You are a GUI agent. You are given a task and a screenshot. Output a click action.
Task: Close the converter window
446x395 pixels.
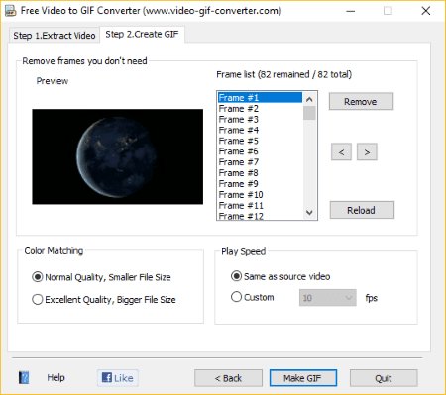point(426,11)
